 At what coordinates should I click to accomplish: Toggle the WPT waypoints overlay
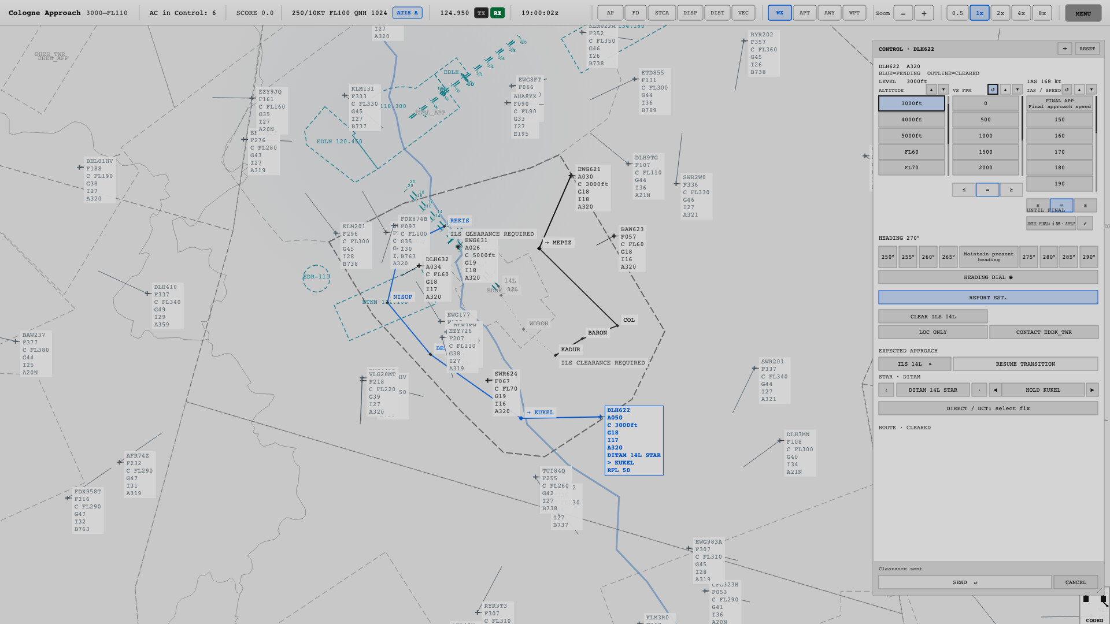click(854, 13)
